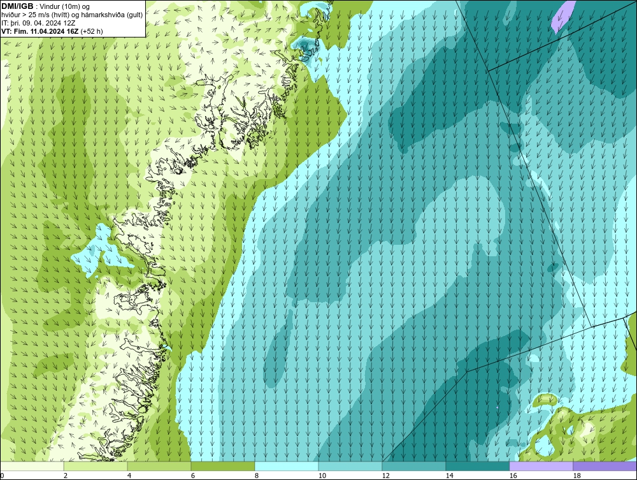Click the "IT: þri. 09. 04. 2024 12Z" line

pyautogui.click(x=38, y=23)
